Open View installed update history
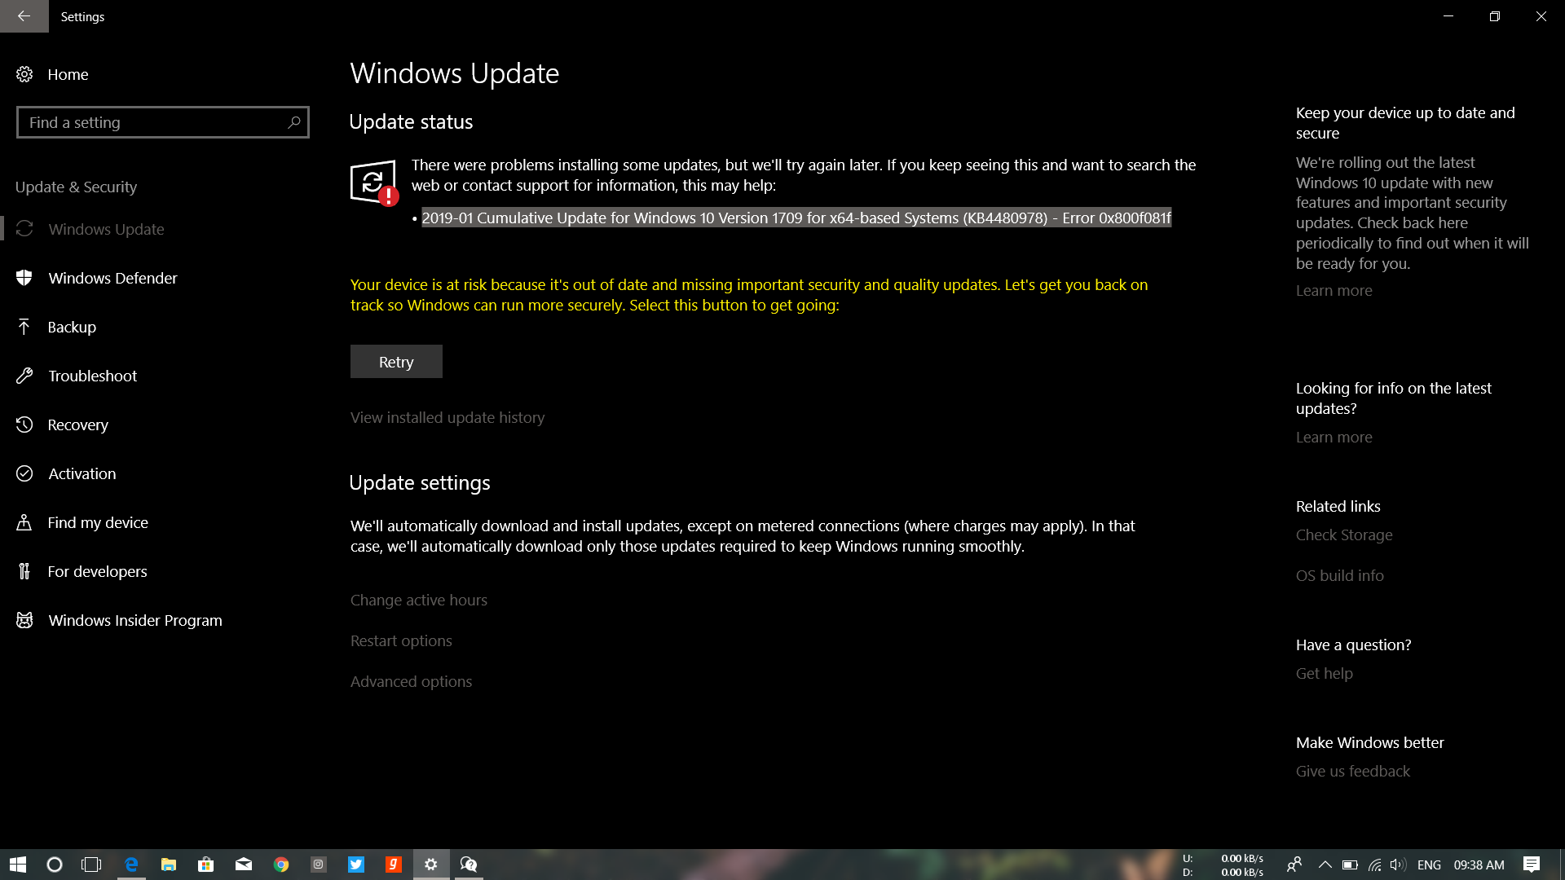Image resolution: width=1565 pixels, height=880 pixels. [447, 417]
